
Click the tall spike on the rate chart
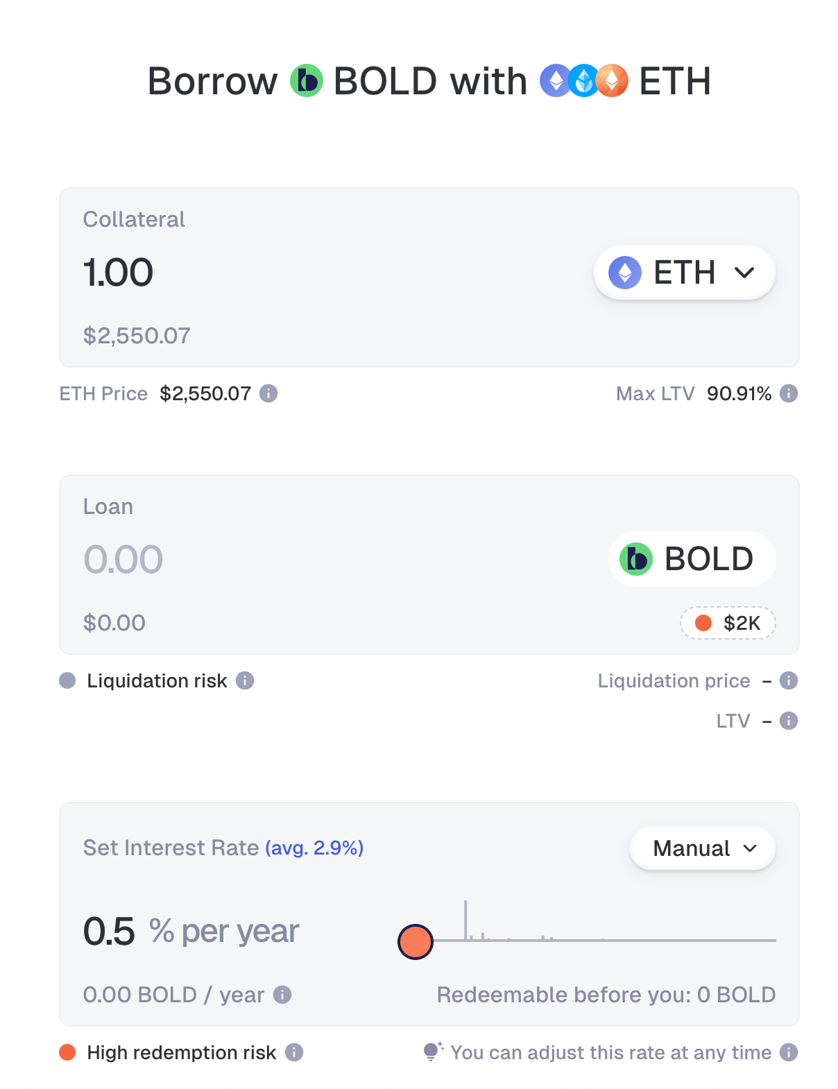(x=465, y=919)
